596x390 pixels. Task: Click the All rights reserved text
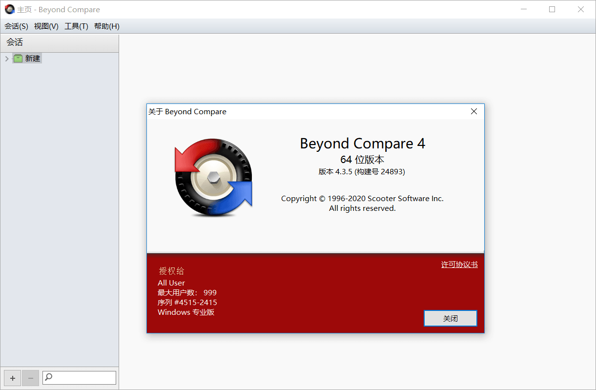[x=362, y=208]
